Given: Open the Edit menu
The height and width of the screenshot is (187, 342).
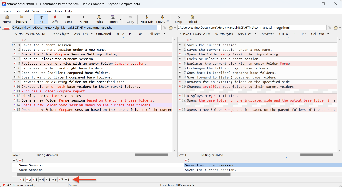Looking at the screenshot, I should coord(26,11).
